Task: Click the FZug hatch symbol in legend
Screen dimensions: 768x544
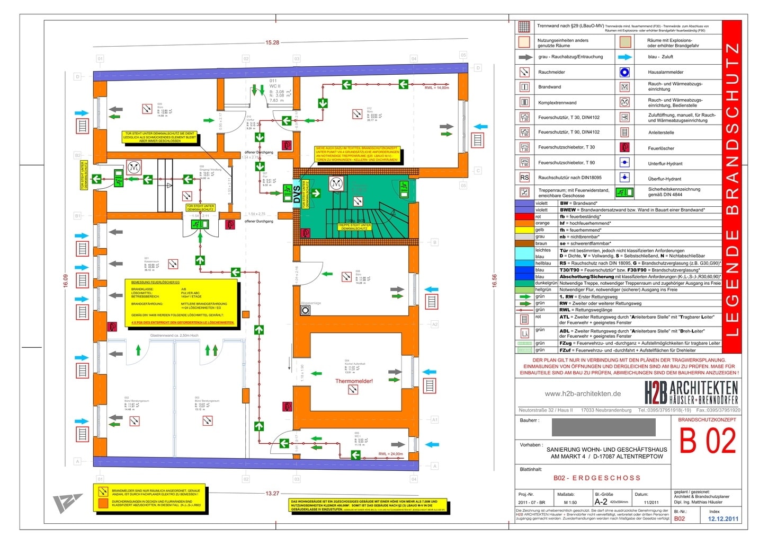Action: 524,343
